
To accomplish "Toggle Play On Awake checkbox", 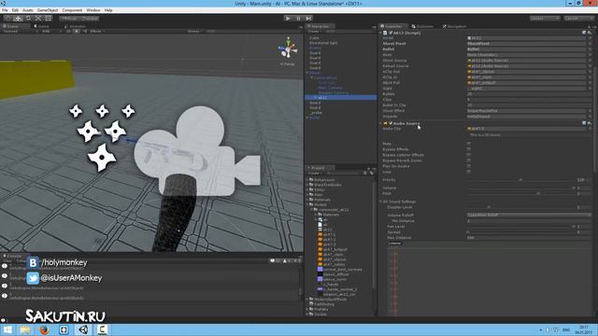I will [x=469, y=166].
